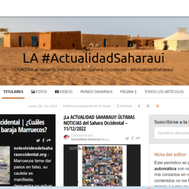
Task: Open the VIDEOS tab
Action: (x=64, y=92)
